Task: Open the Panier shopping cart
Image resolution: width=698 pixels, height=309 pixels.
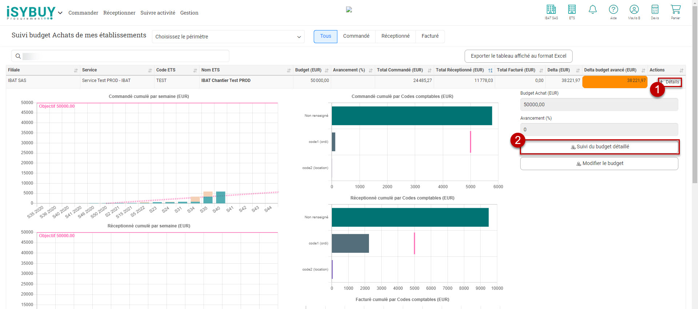Action: coord(675,12)
